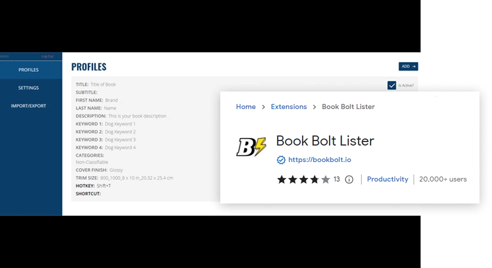Open the https://bookbolt.io link
This screenshot has width=492, height=268.
click(319, 159)
